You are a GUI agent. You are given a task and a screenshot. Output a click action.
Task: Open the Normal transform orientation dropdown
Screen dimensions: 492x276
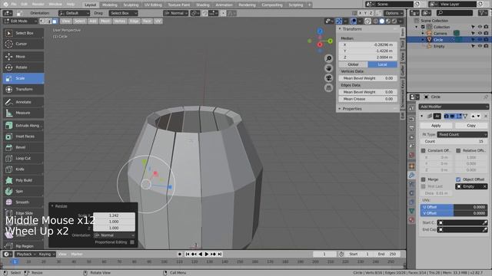tap(176, 13)
